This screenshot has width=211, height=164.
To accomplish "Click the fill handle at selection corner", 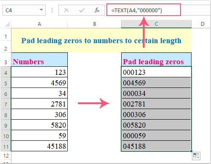I will [x=191, y=151].
